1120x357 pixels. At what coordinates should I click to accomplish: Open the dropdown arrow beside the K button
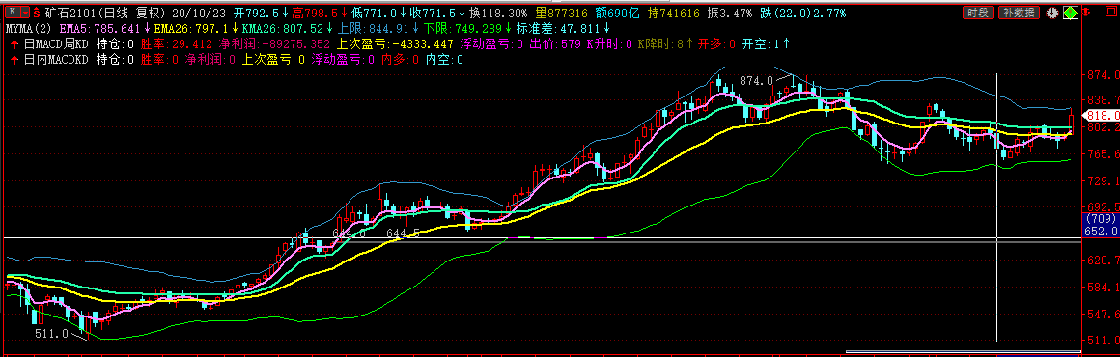(x=25, y=13)
